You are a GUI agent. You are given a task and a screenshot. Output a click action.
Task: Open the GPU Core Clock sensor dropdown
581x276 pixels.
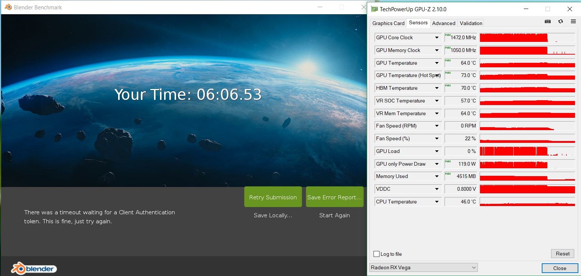[x=437, y=37]
